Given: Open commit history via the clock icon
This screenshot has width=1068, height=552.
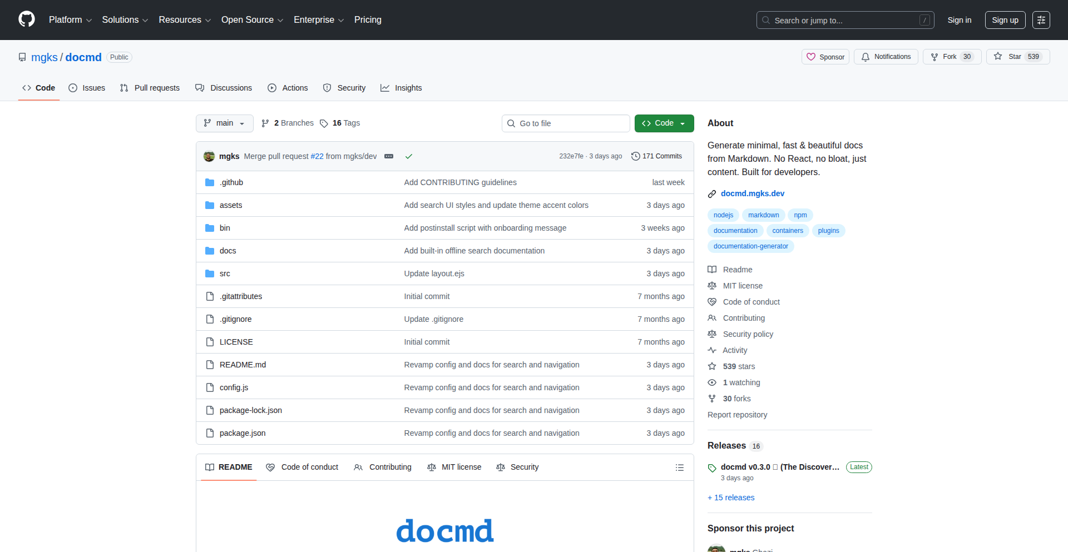Looking at the screenshot, I should 636,156.
